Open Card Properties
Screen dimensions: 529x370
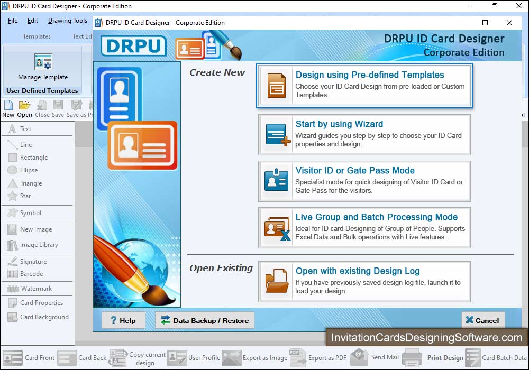click(35, 302)
